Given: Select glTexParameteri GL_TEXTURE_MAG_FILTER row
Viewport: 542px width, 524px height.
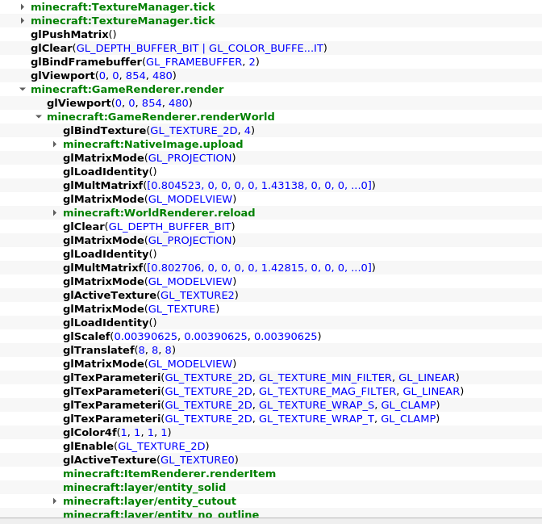Looking at the screenshot, I should [271, 391].
